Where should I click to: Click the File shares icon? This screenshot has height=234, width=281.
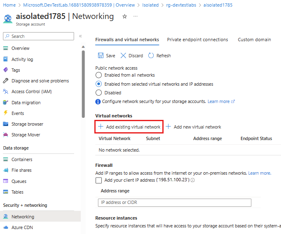pos(5,170)
